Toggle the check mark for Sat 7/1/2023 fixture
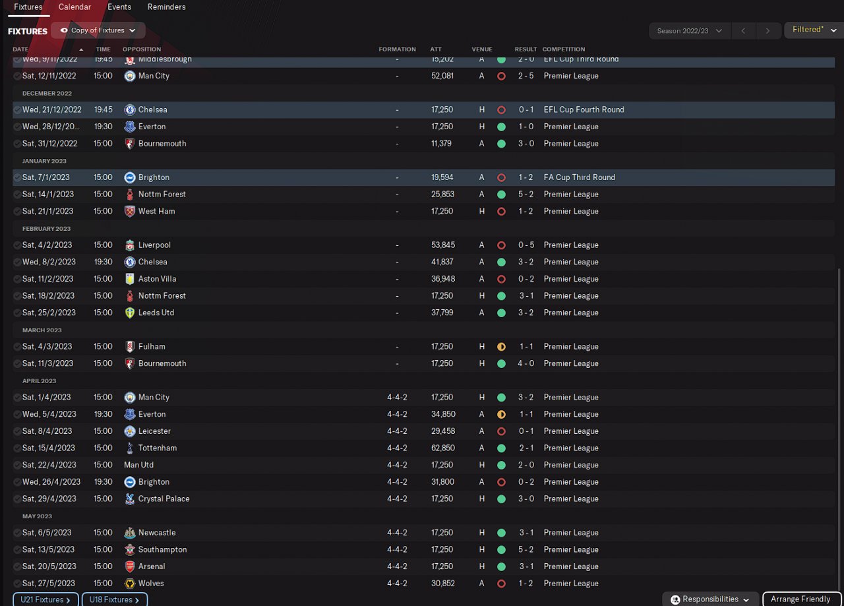Screen dimensions: 844x606 click(17, 177)
